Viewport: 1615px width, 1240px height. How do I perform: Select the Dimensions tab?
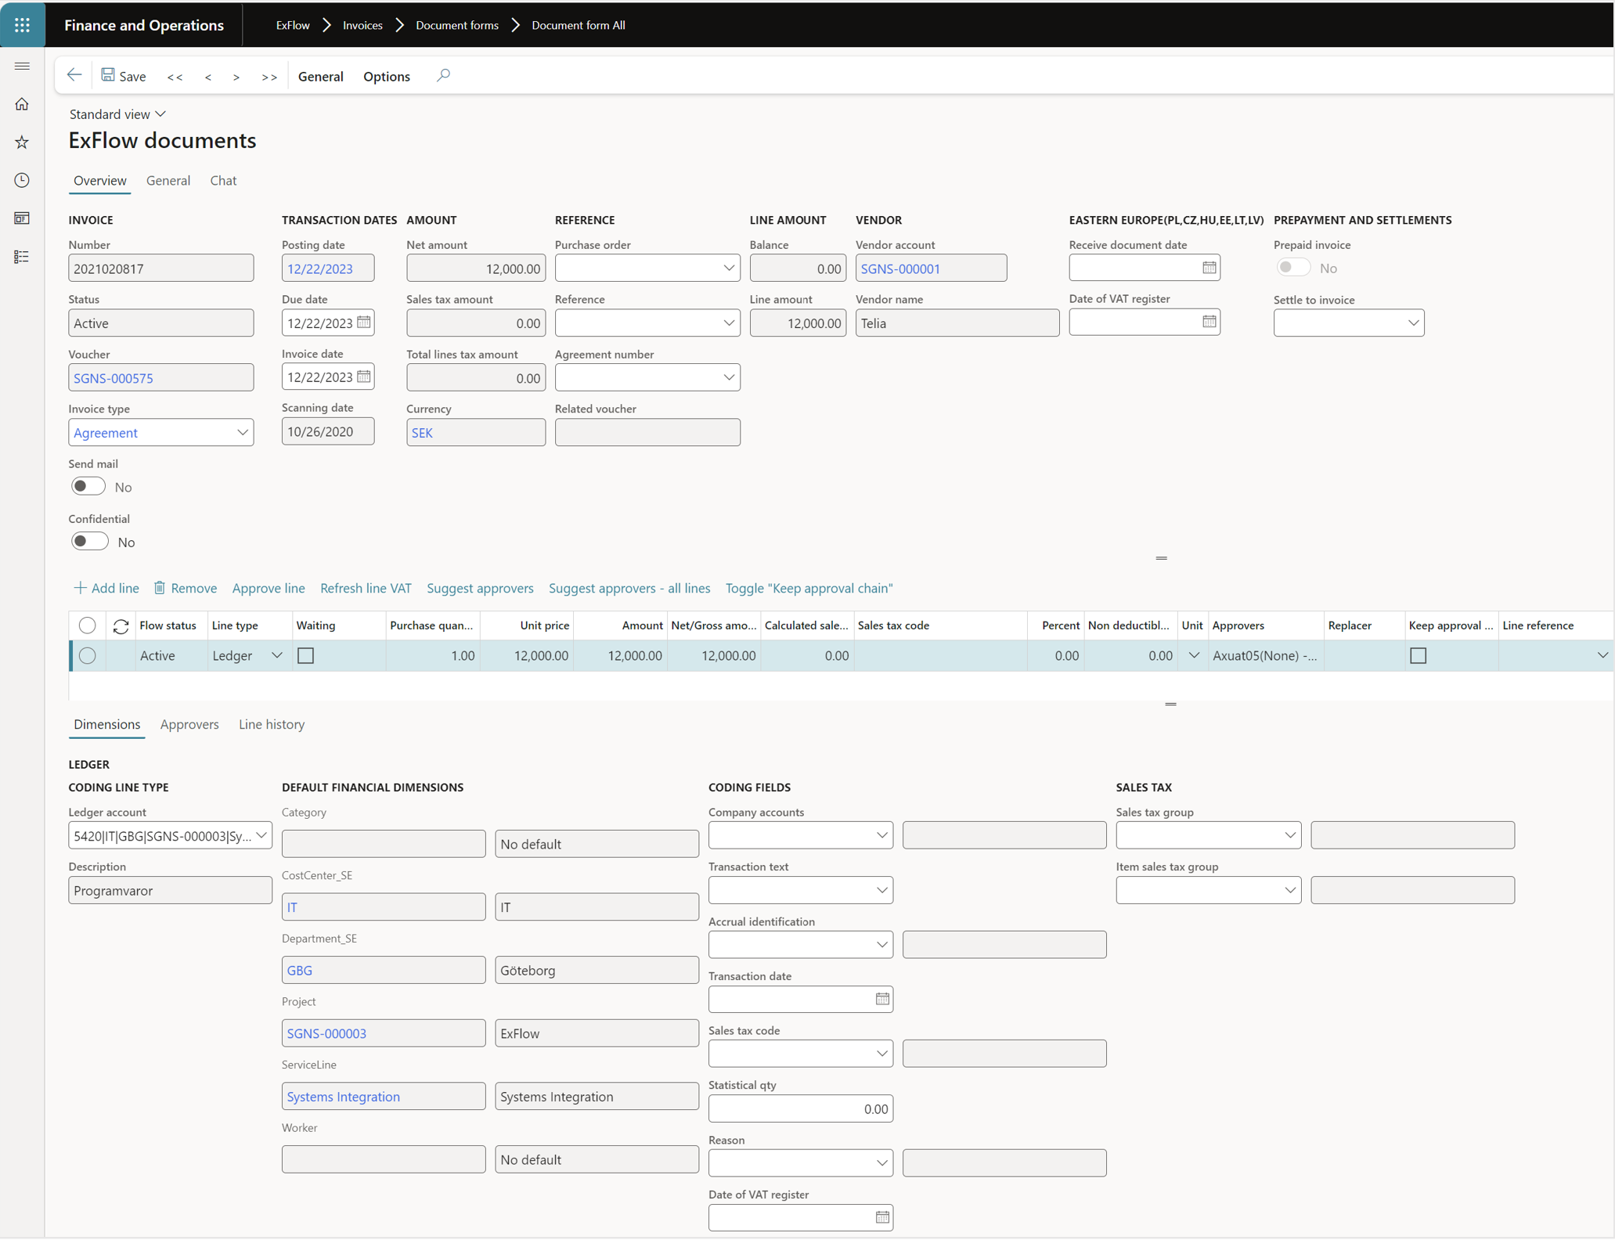click(107, 725)
